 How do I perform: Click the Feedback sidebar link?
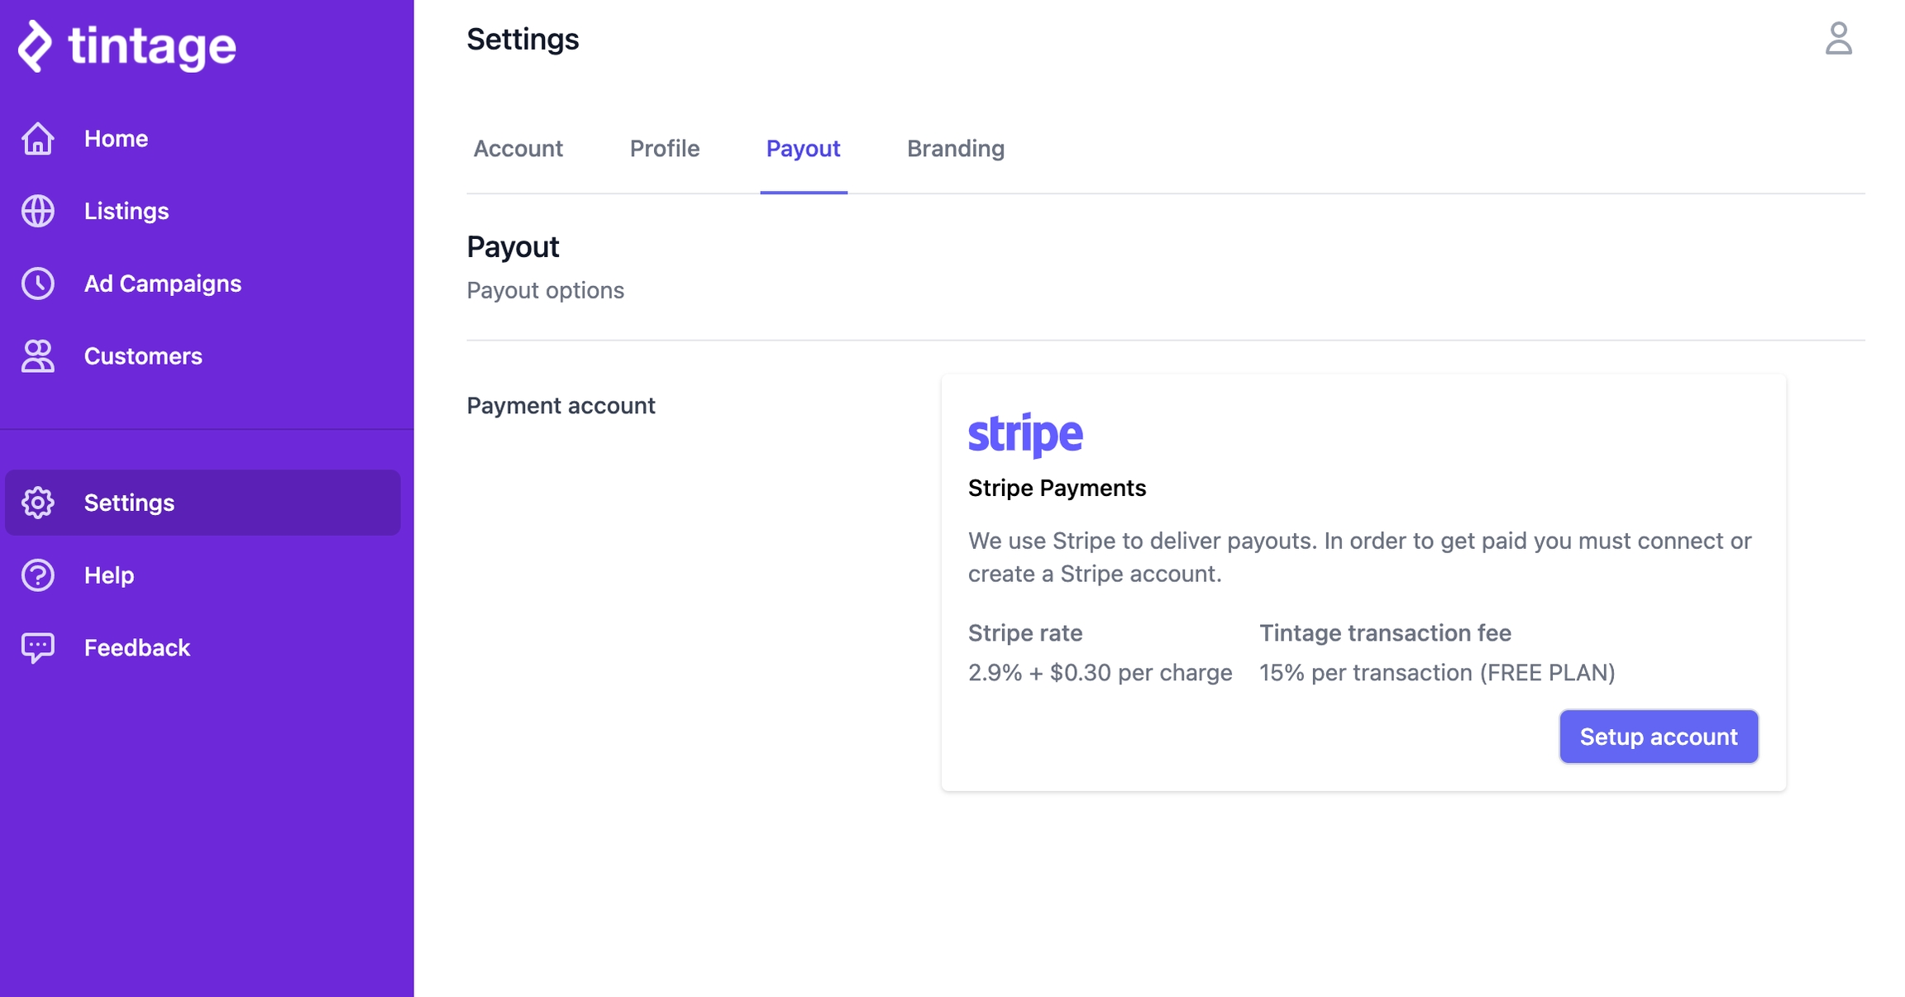coord(137,648)
